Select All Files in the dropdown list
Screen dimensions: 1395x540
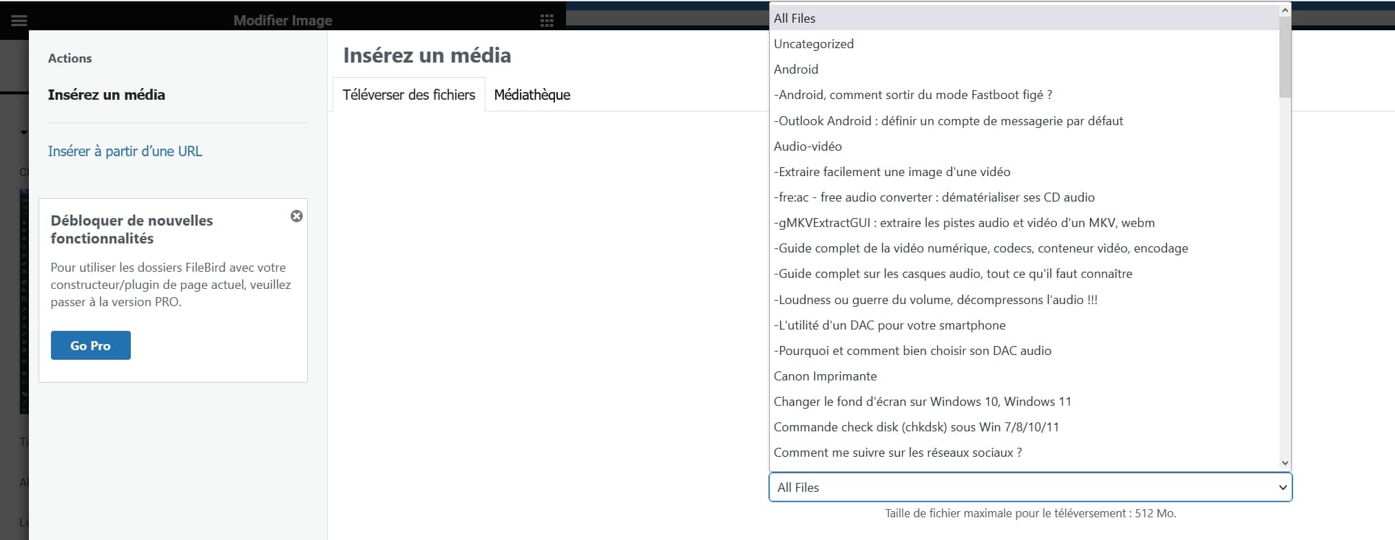[x=795, y=19]
